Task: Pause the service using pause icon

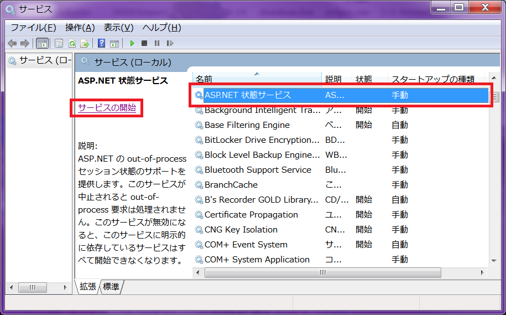Action: click(x=157, y=43)
